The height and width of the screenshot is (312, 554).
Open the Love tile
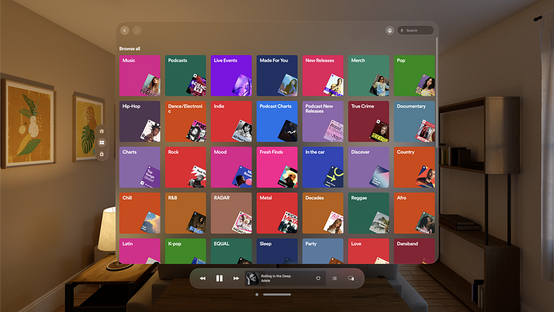point(368,251)
